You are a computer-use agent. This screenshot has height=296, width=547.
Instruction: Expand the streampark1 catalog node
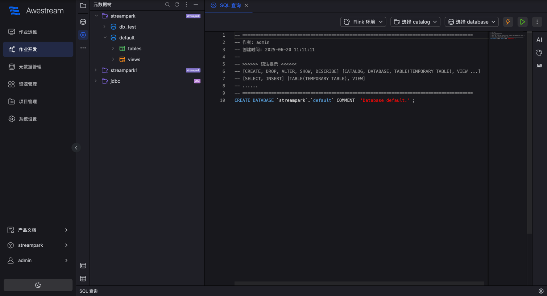pyautogui.click(x=96, y=70)
